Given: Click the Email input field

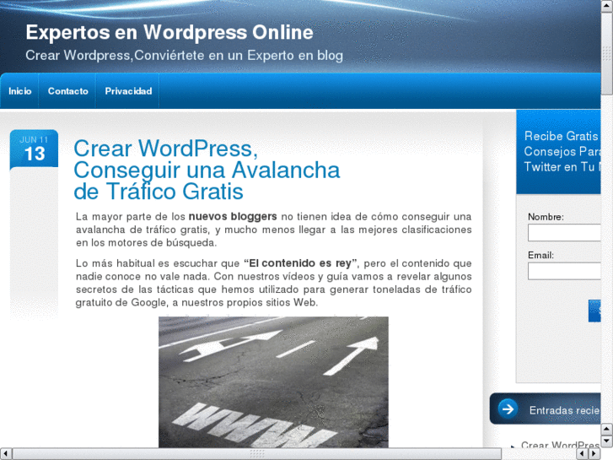Looking at the screenshot, I should [x=564, y=271].
